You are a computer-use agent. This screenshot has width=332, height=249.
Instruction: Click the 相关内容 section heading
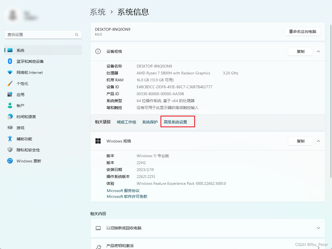[x=98, y=214]
